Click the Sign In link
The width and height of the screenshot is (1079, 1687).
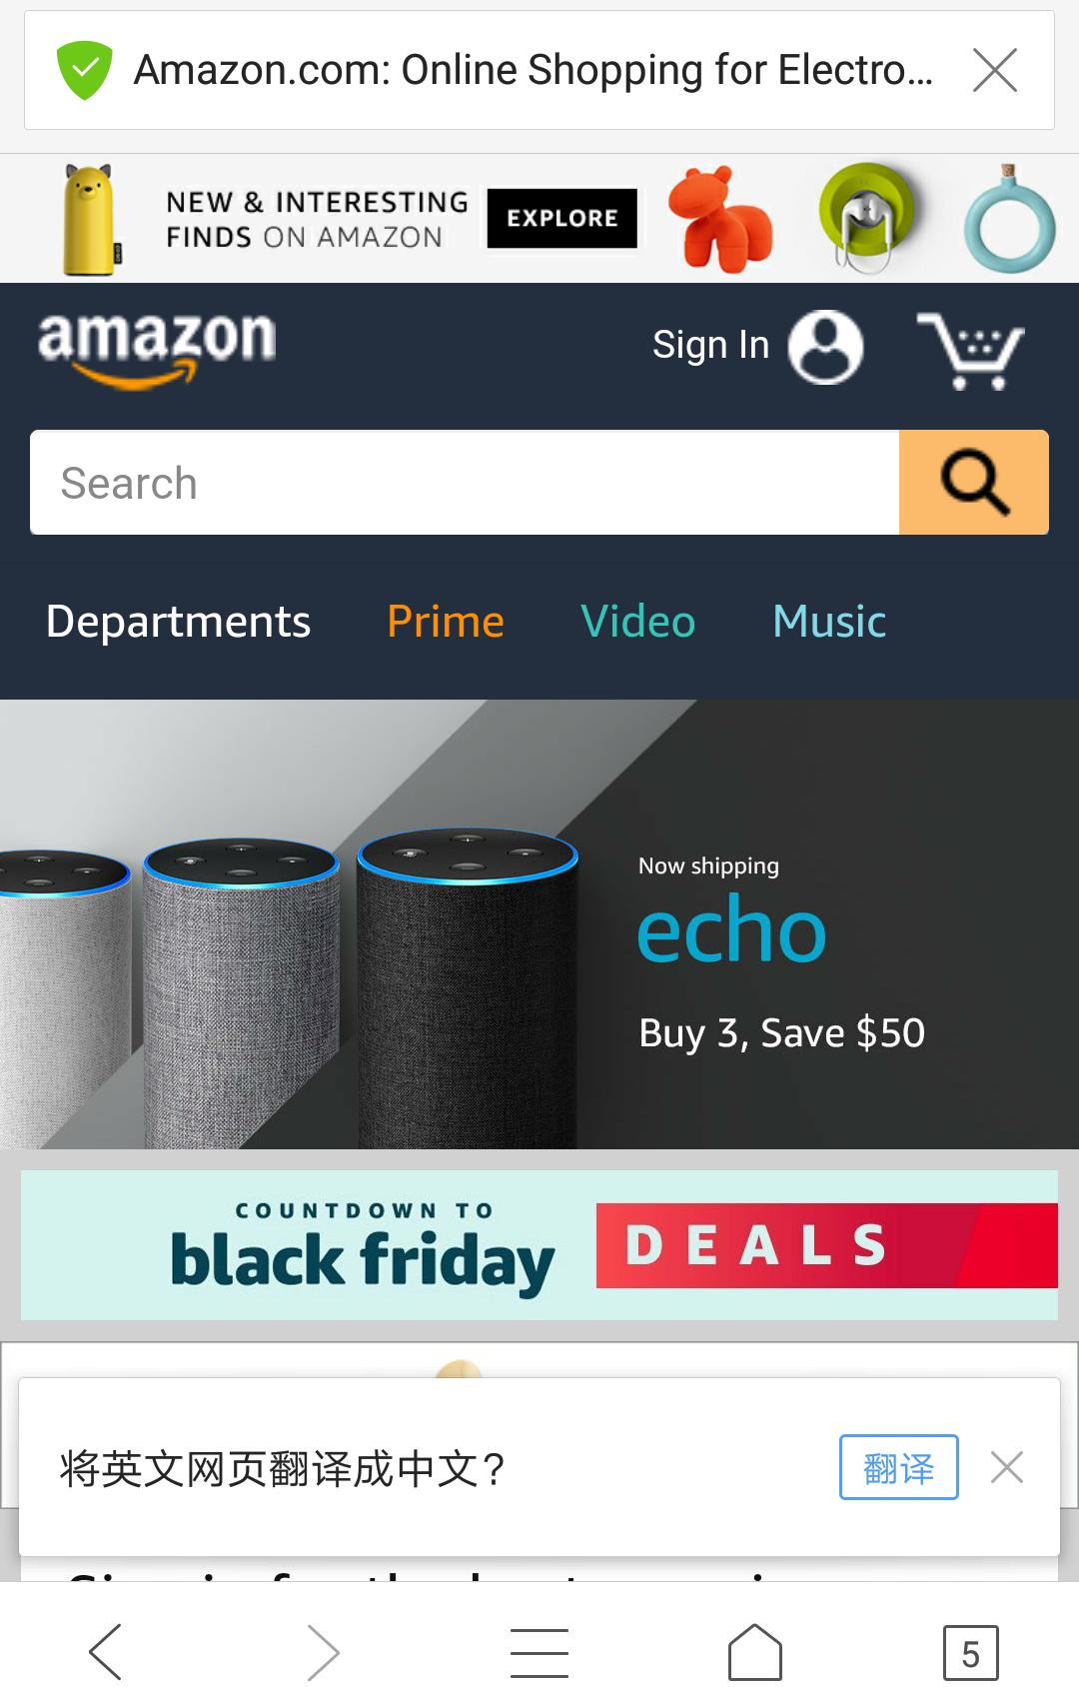[x=710, y=345]
